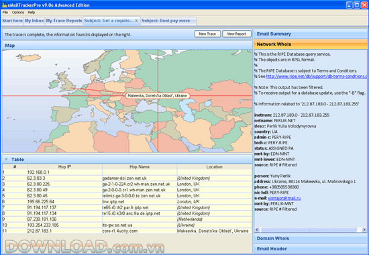Viewport: 369px width, 255px height.
Task: Select hop IP 195.66.225.64
Action: tap(41, 202)
